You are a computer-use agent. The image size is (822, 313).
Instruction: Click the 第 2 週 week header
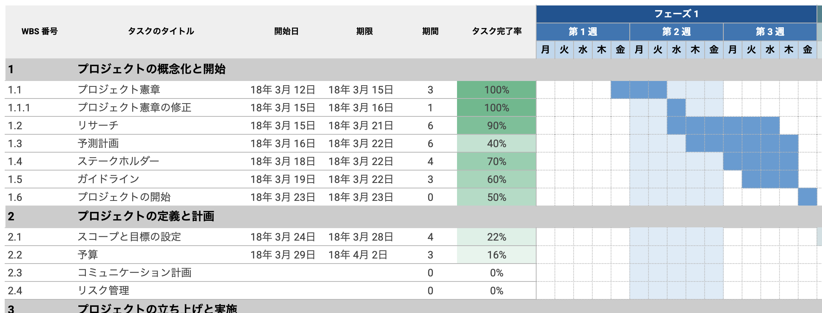[676, 32]
